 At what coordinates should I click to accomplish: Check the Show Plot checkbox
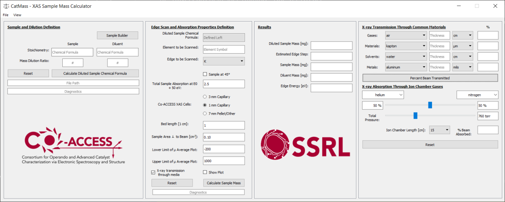205,172
